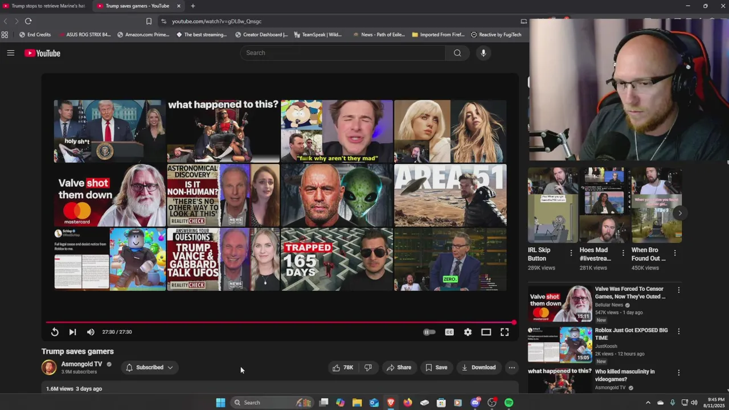Open Discord from the taskbar
The image size is (729, 410).
[x=476, y=403]
